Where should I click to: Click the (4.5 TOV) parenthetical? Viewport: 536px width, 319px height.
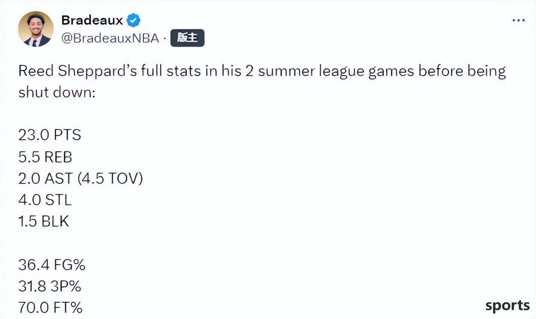click(110, 178)
